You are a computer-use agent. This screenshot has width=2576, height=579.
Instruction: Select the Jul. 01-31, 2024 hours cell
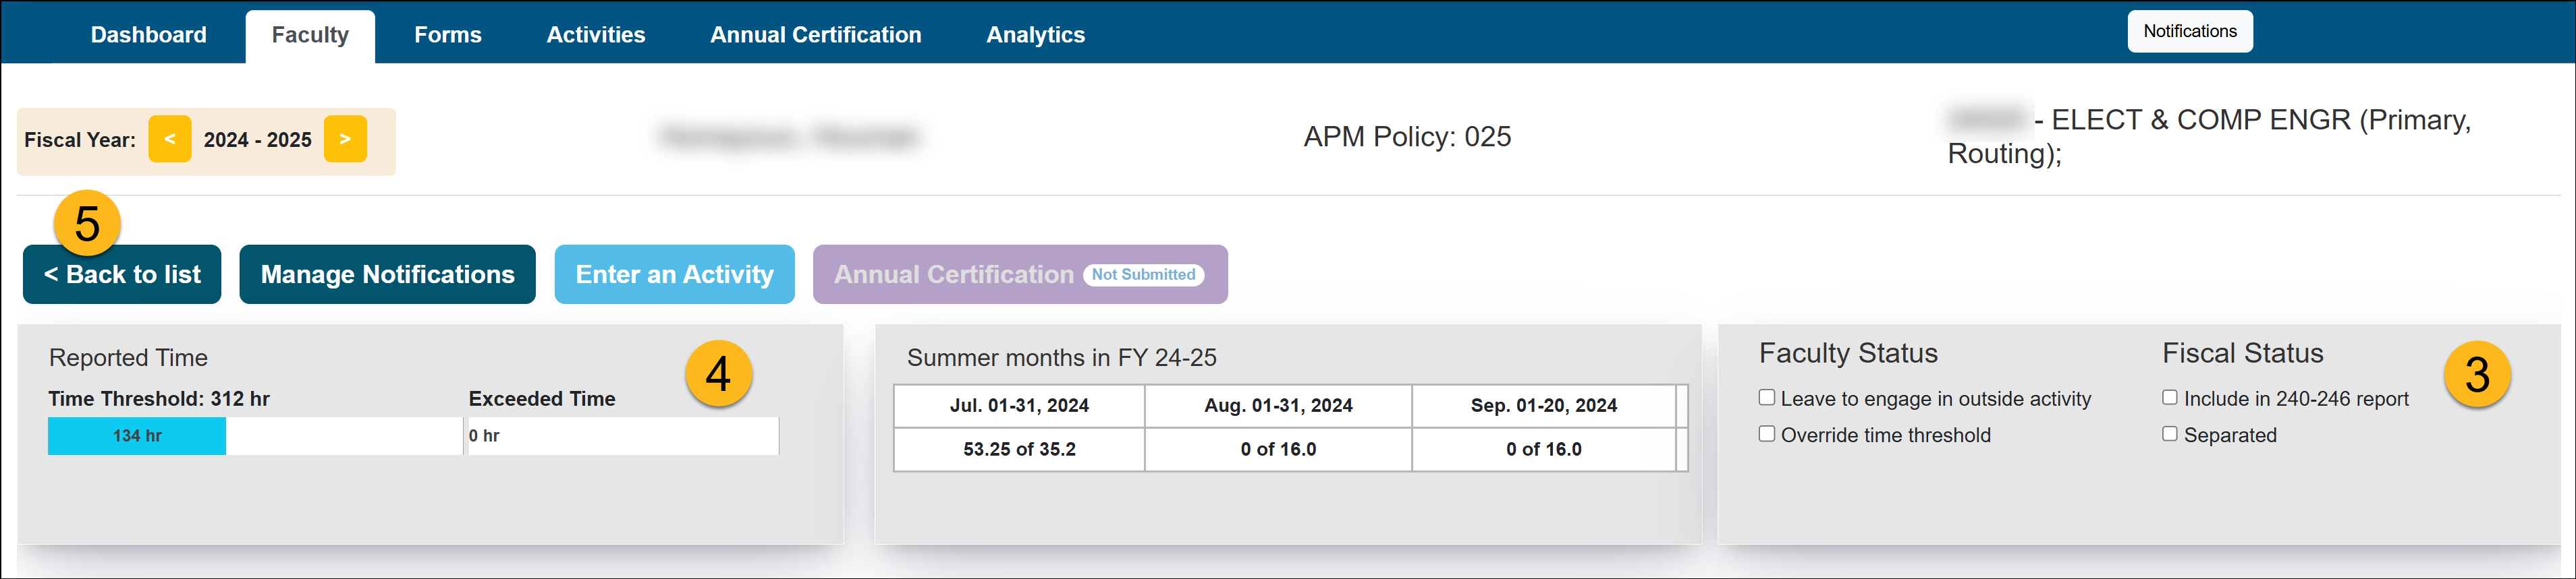(x=1019, y=449)
